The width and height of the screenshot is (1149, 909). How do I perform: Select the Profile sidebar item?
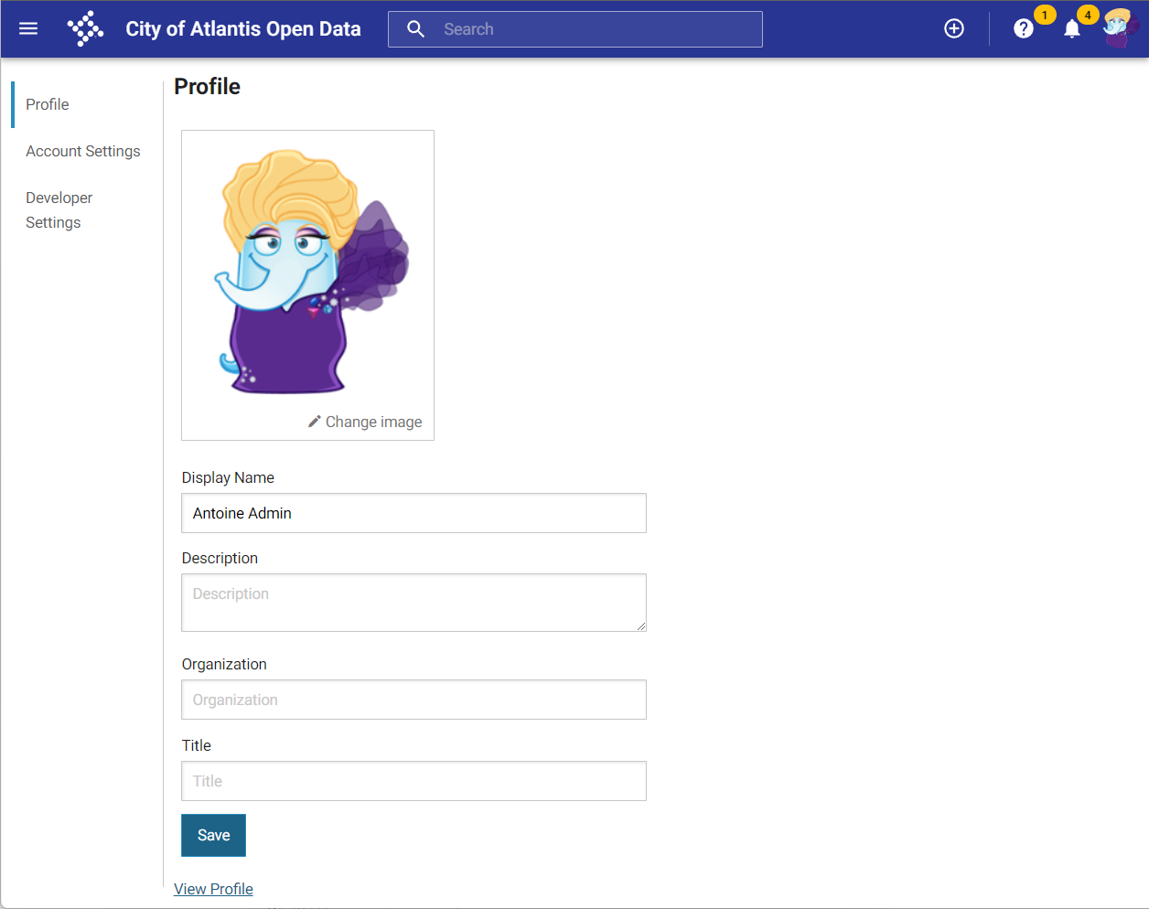[x=48, y=104]
